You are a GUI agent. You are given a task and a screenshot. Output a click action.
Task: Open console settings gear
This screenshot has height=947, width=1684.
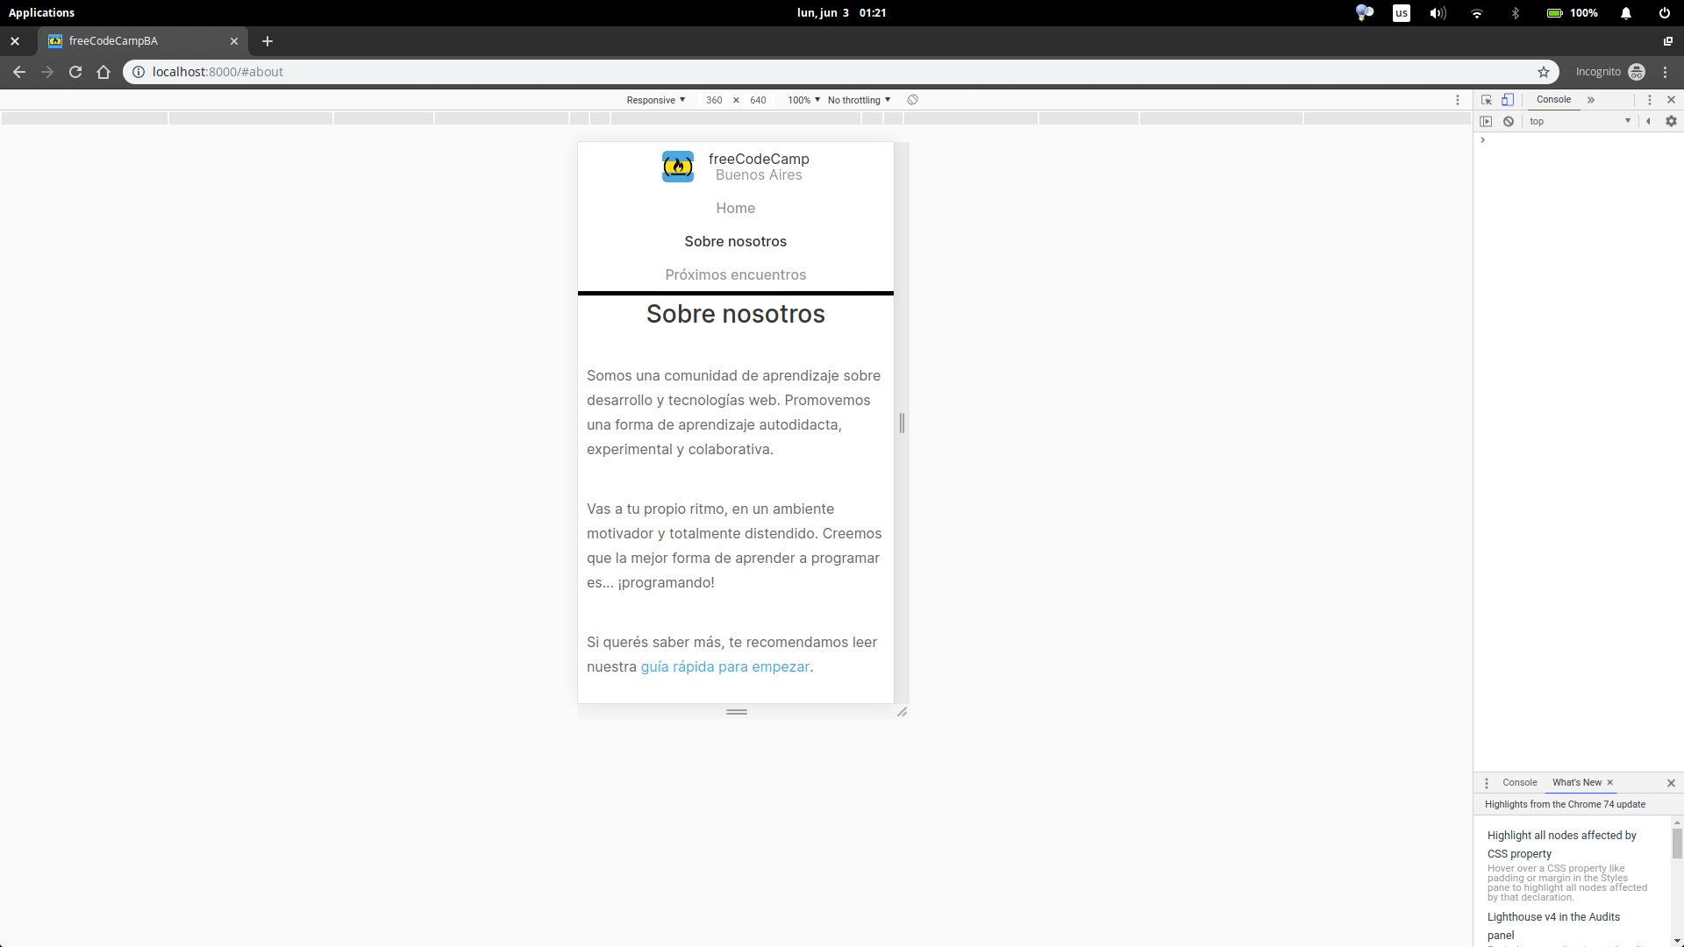[1671, 122]
